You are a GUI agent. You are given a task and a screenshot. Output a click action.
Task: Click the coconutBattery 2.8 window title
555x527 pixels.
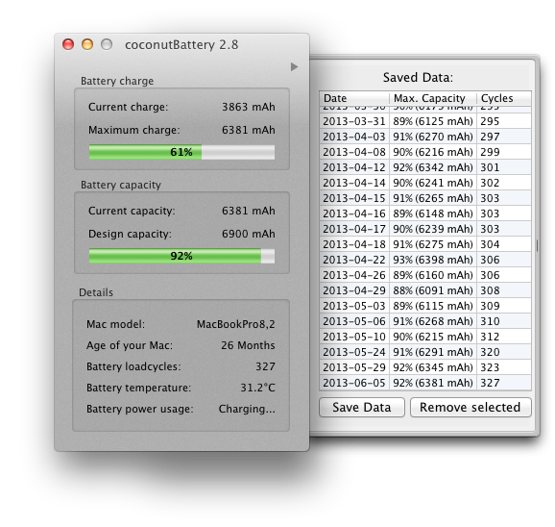pyautogui.click(x=181, y=45)
